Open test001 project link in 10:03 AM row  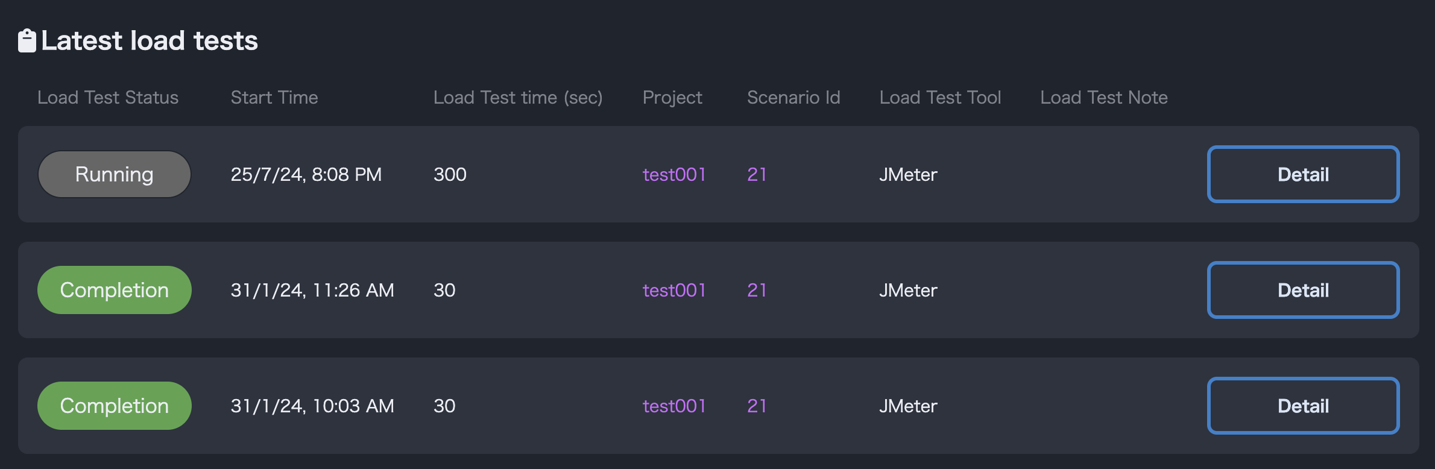[x=673, y=406]
